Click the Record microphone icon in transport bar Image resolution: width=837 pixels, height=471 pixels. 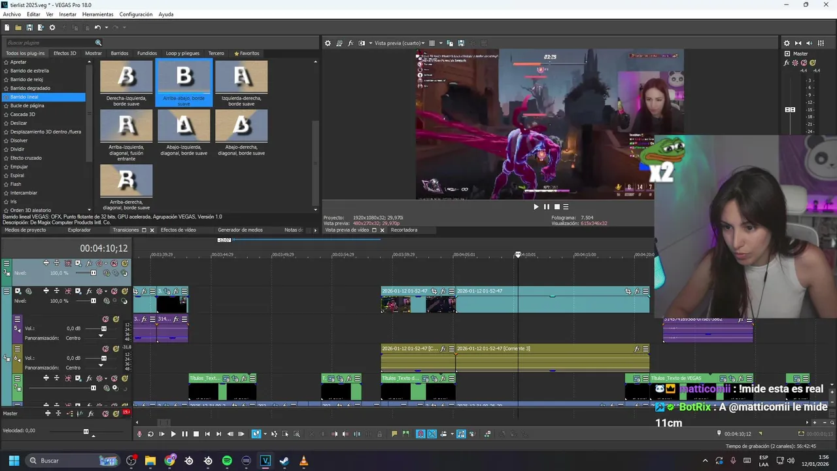(139, 434)
